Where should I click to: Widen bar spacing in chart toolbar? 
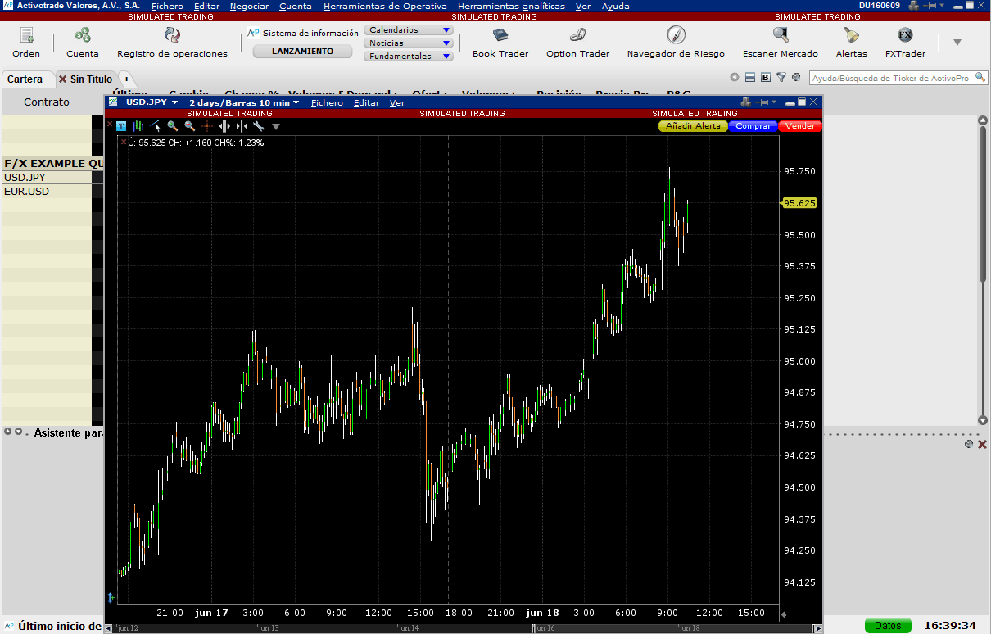point(224,126)
